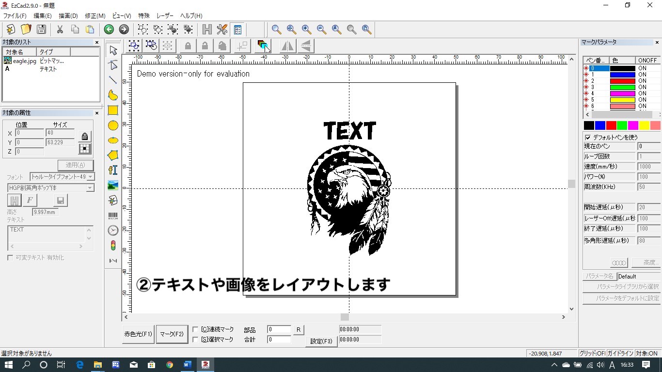
Task: Select the rectangle drawing tool
Action: pos(113,110)
